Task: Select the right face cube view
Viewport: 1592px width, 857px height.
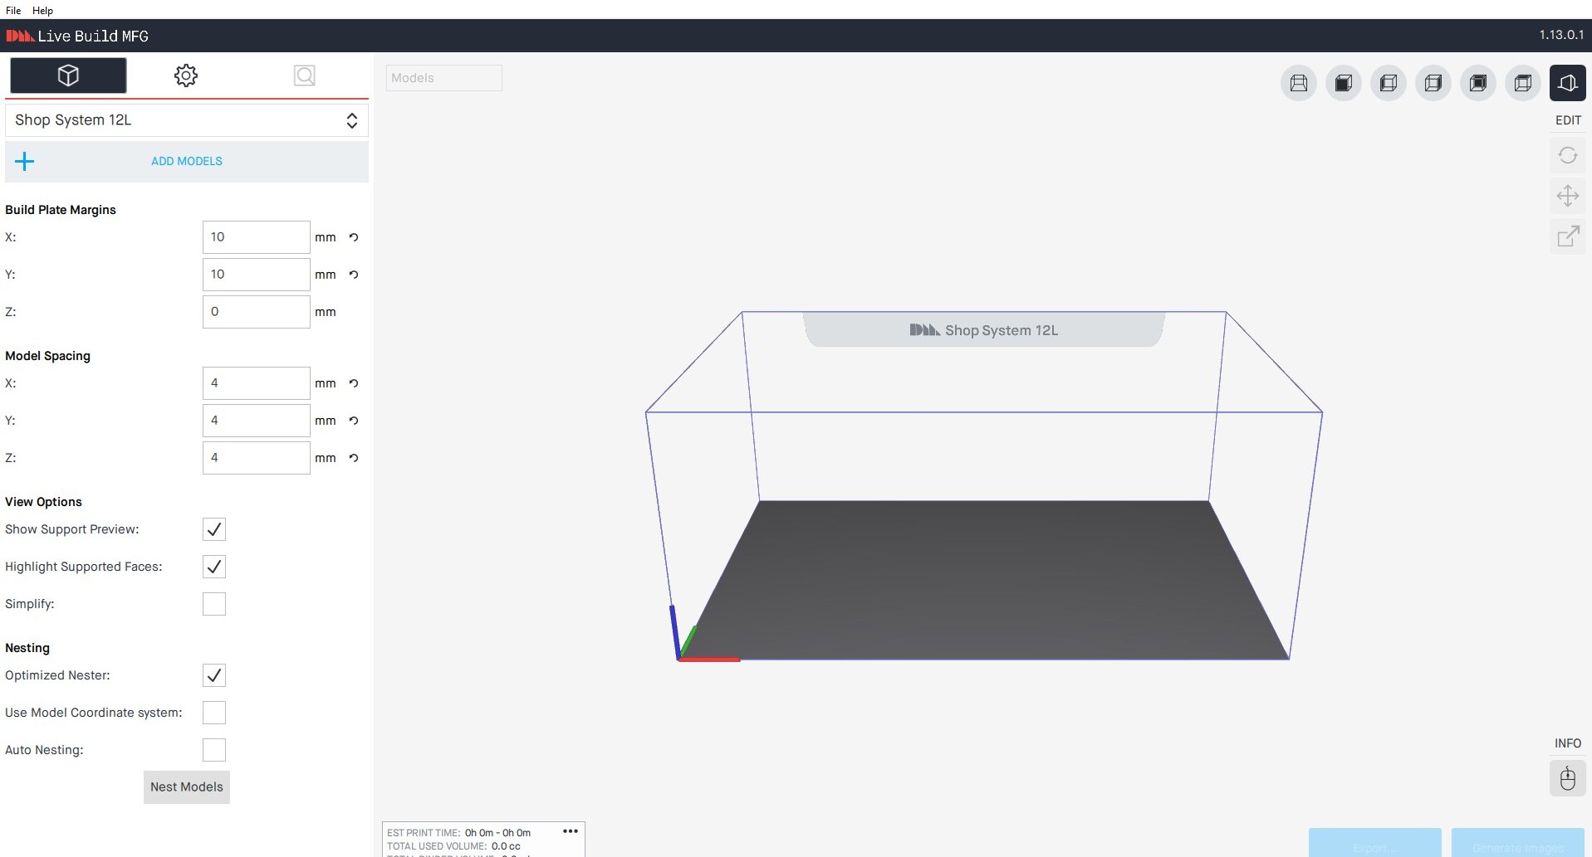Action: (1433, 83)
